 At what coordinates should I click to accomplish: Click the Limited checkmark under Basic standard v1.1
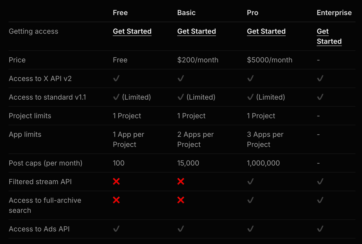tap(181, 97)
